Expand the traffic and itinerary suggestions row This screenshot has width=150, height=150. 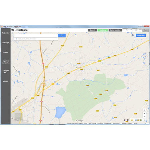tap(36, 39)
